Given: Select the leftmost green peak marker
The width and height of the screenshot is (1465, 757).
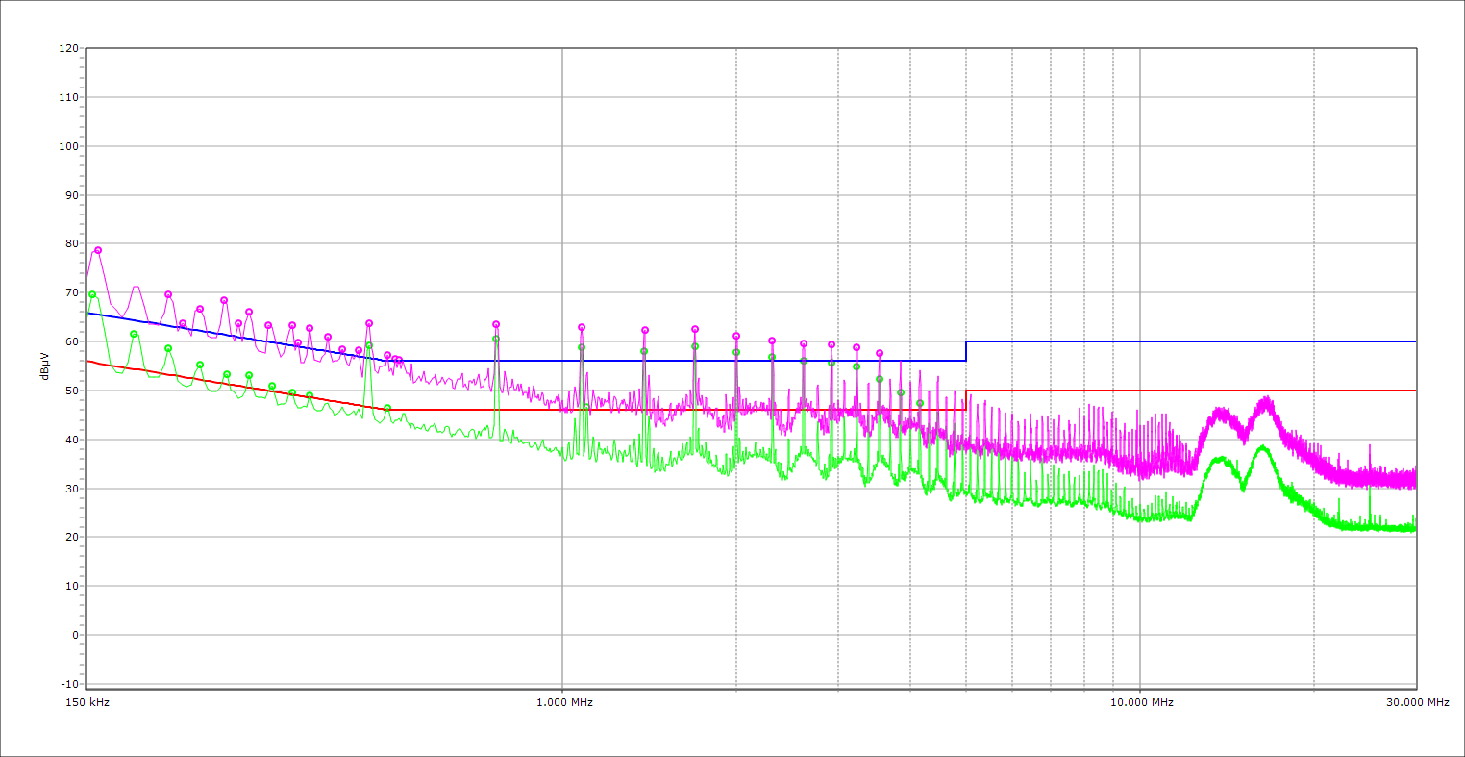Looking at the screenshot, I should coord(92,294).
